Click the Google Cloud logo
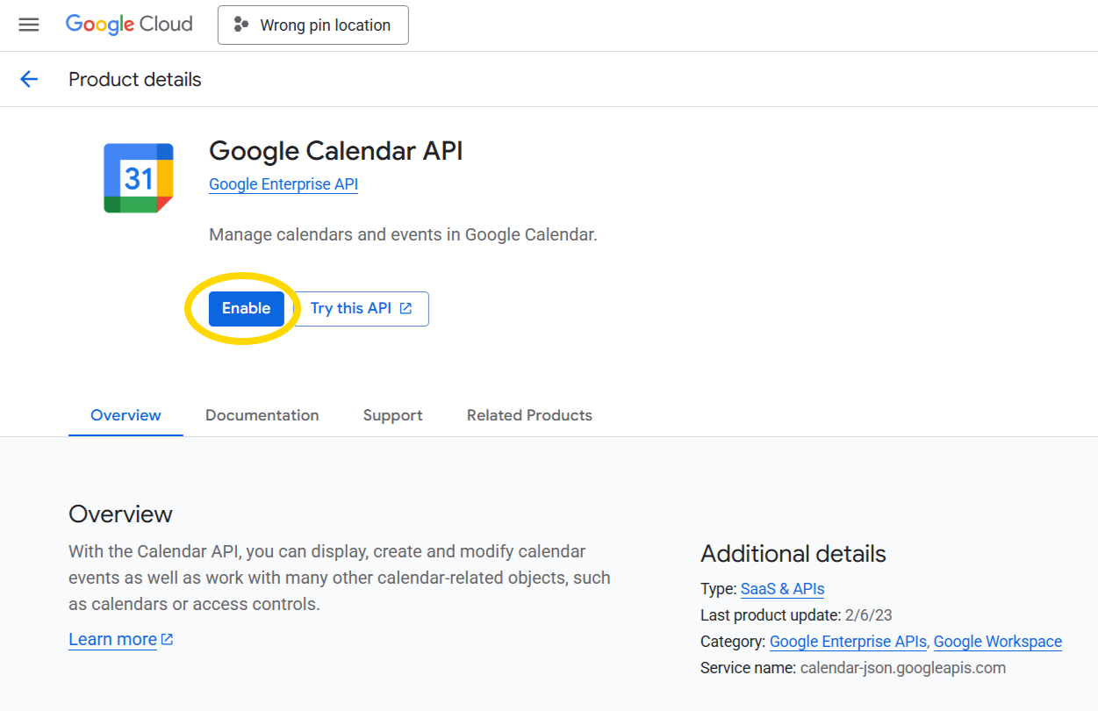 tap(128, 25)
